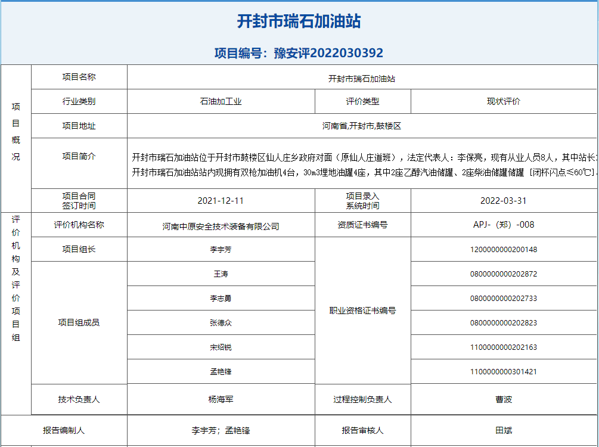Click the 资质证书编号 label cell

(362, 225)
